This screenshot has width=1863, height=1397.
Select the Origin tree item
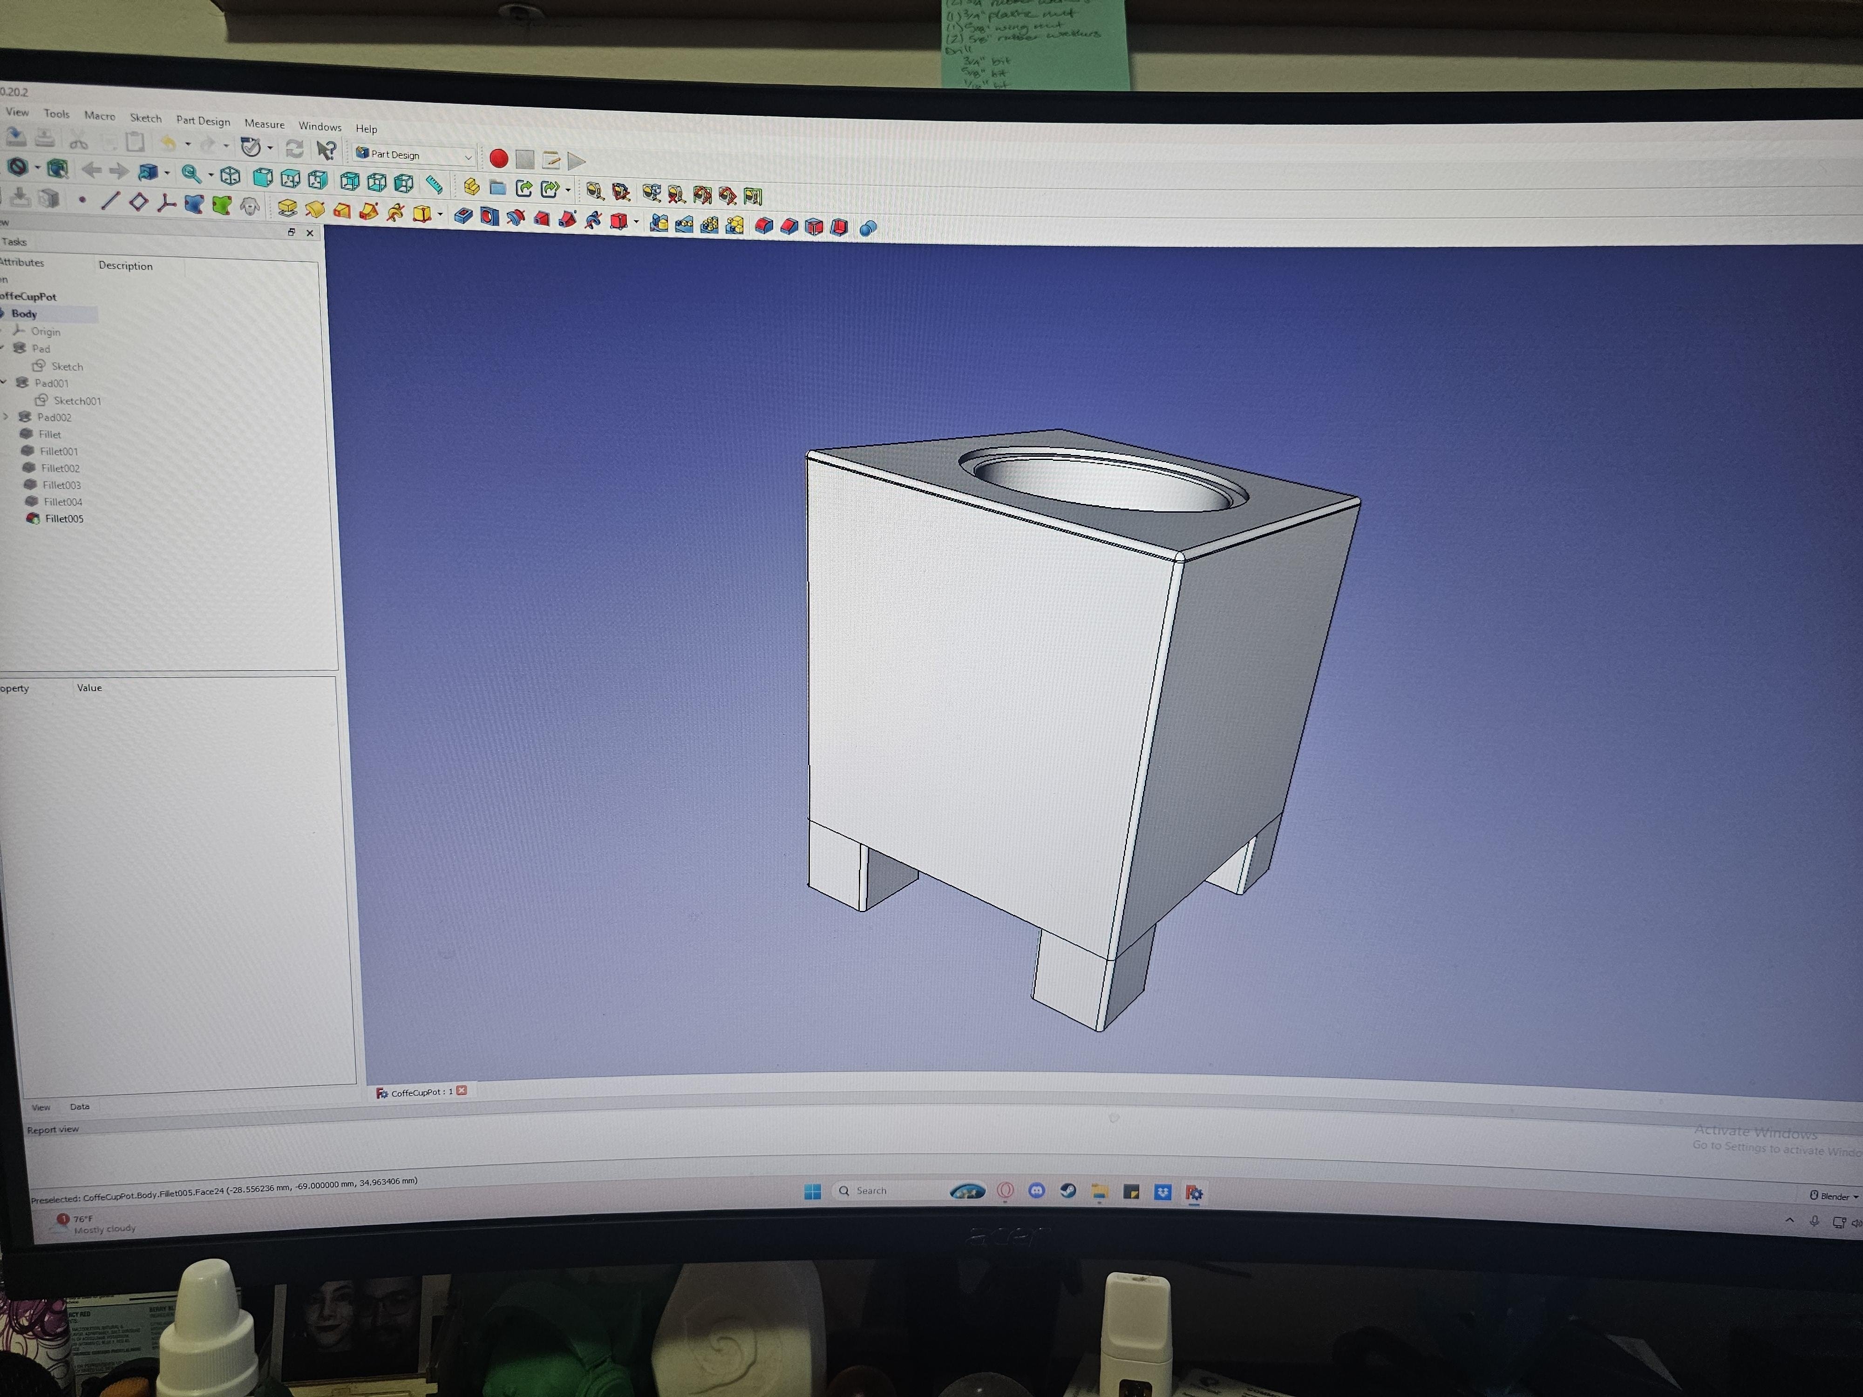(x=36, y=332)
